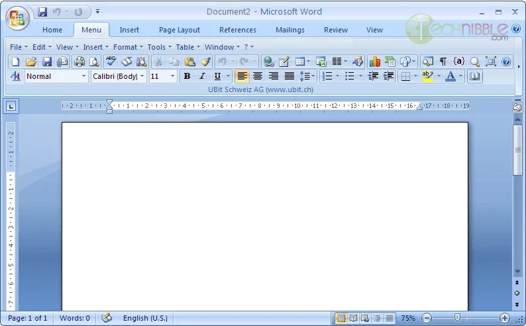
Task: Click Words: 0 in status bar
Action: (x=74, y=318)
